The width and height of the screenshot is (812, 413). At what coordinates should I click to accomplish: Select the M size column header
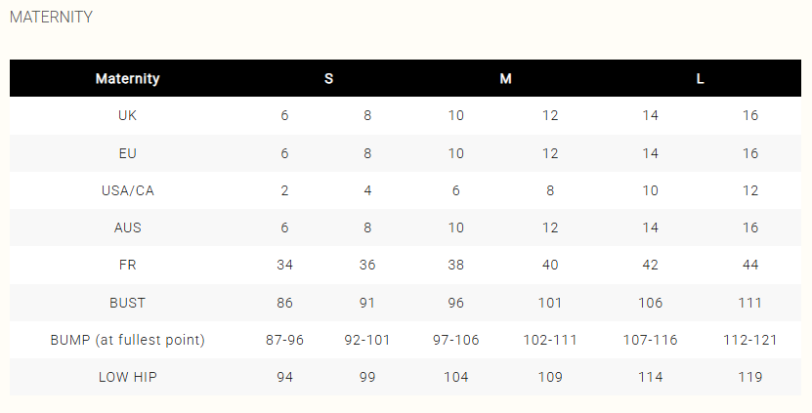pos(505,78)
